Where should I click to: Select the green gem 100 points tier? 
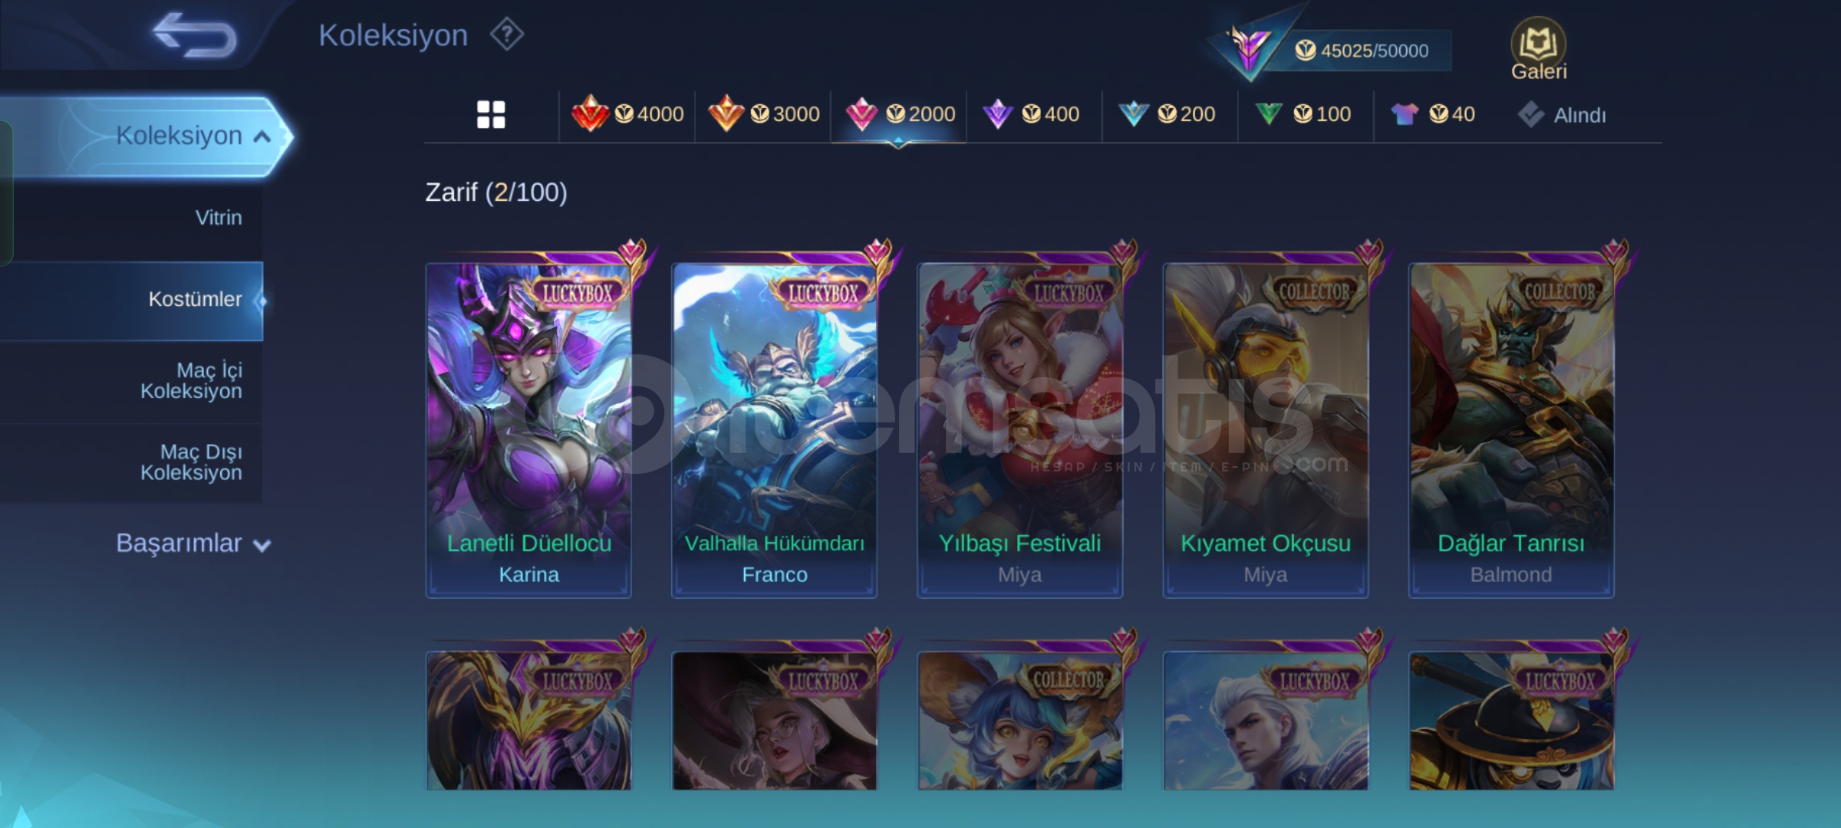click(x=1303, y=114)
